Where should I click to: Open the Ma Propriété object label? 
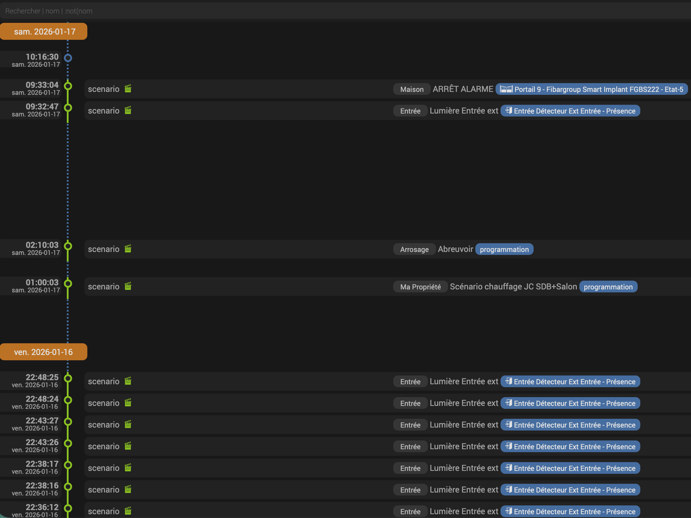click(420, 287)
